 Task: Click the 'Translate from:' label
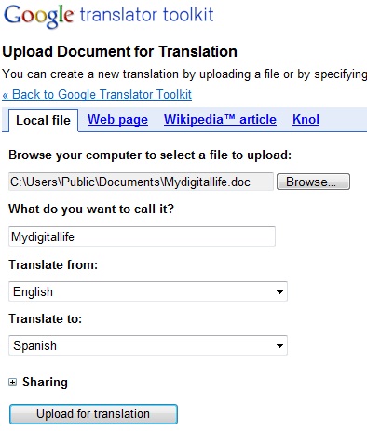coord(53,264)
